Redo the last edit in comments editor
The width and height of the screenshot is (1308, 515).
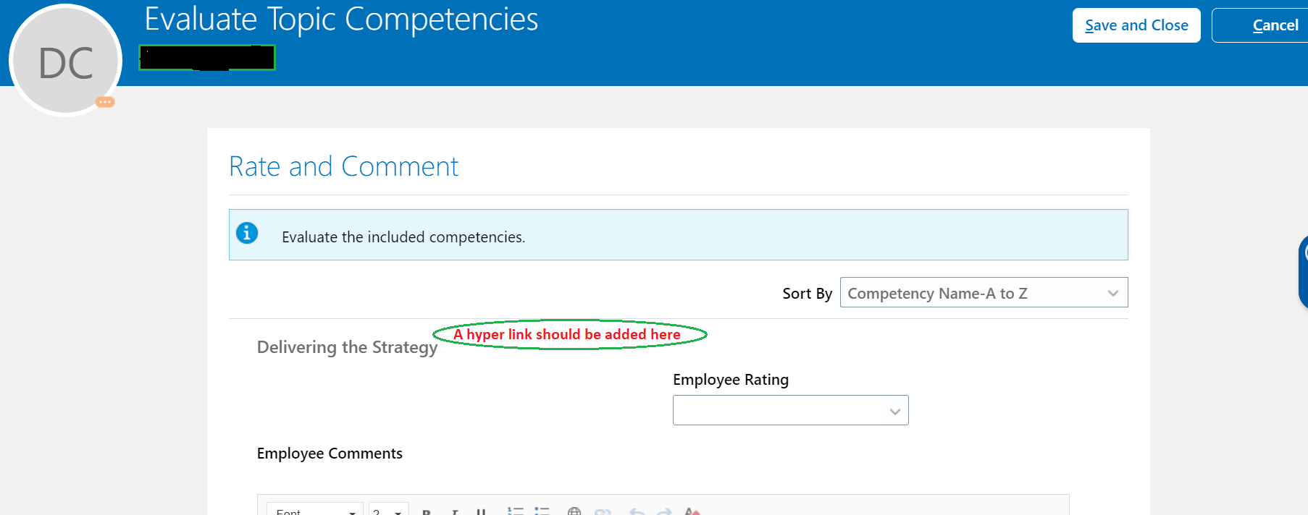click(x=664, y=511)
